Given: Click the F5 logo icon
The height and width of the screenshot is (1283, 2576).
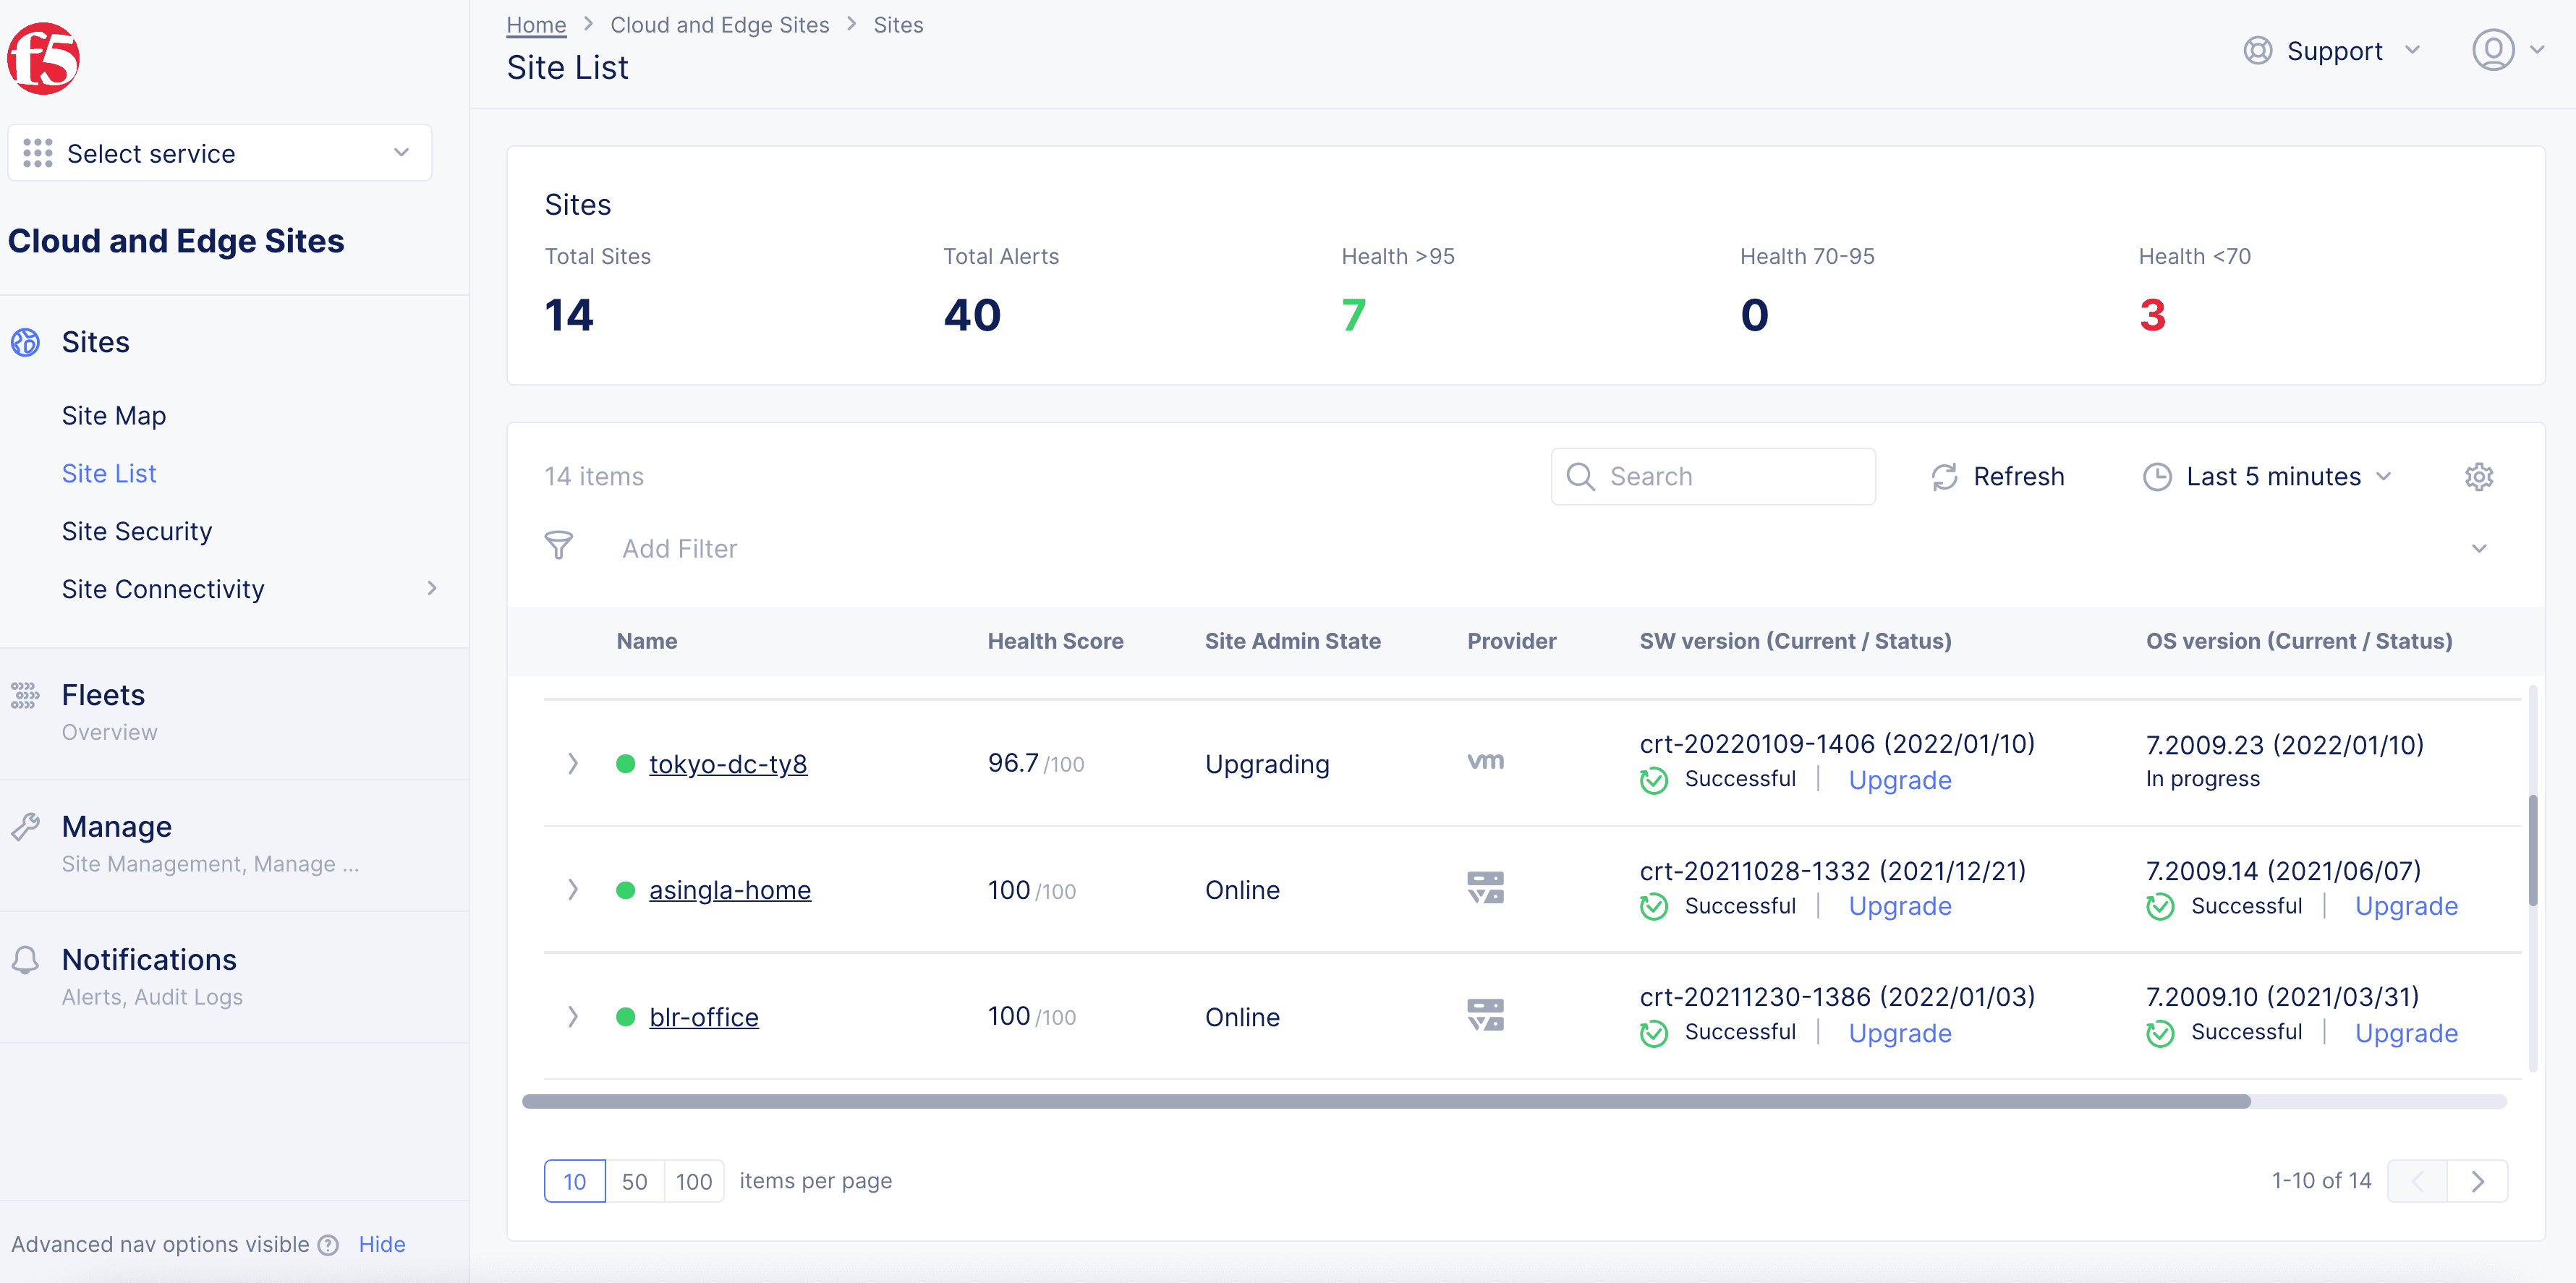Looking at the screenshot, I should tap(44, 59).
